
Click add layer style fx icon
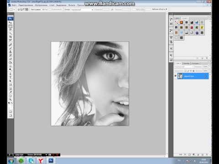click(x=185, y=154)
